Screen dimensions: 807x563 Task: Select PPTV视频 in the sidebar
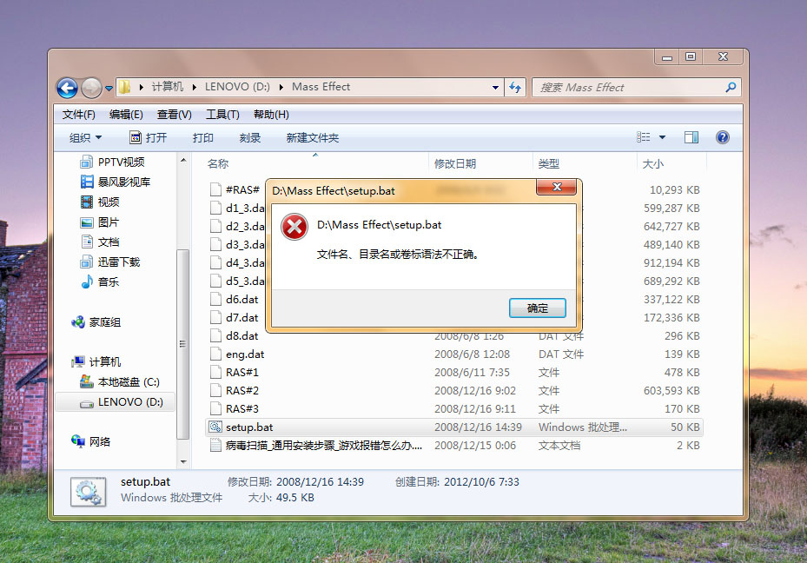[112, 162]
